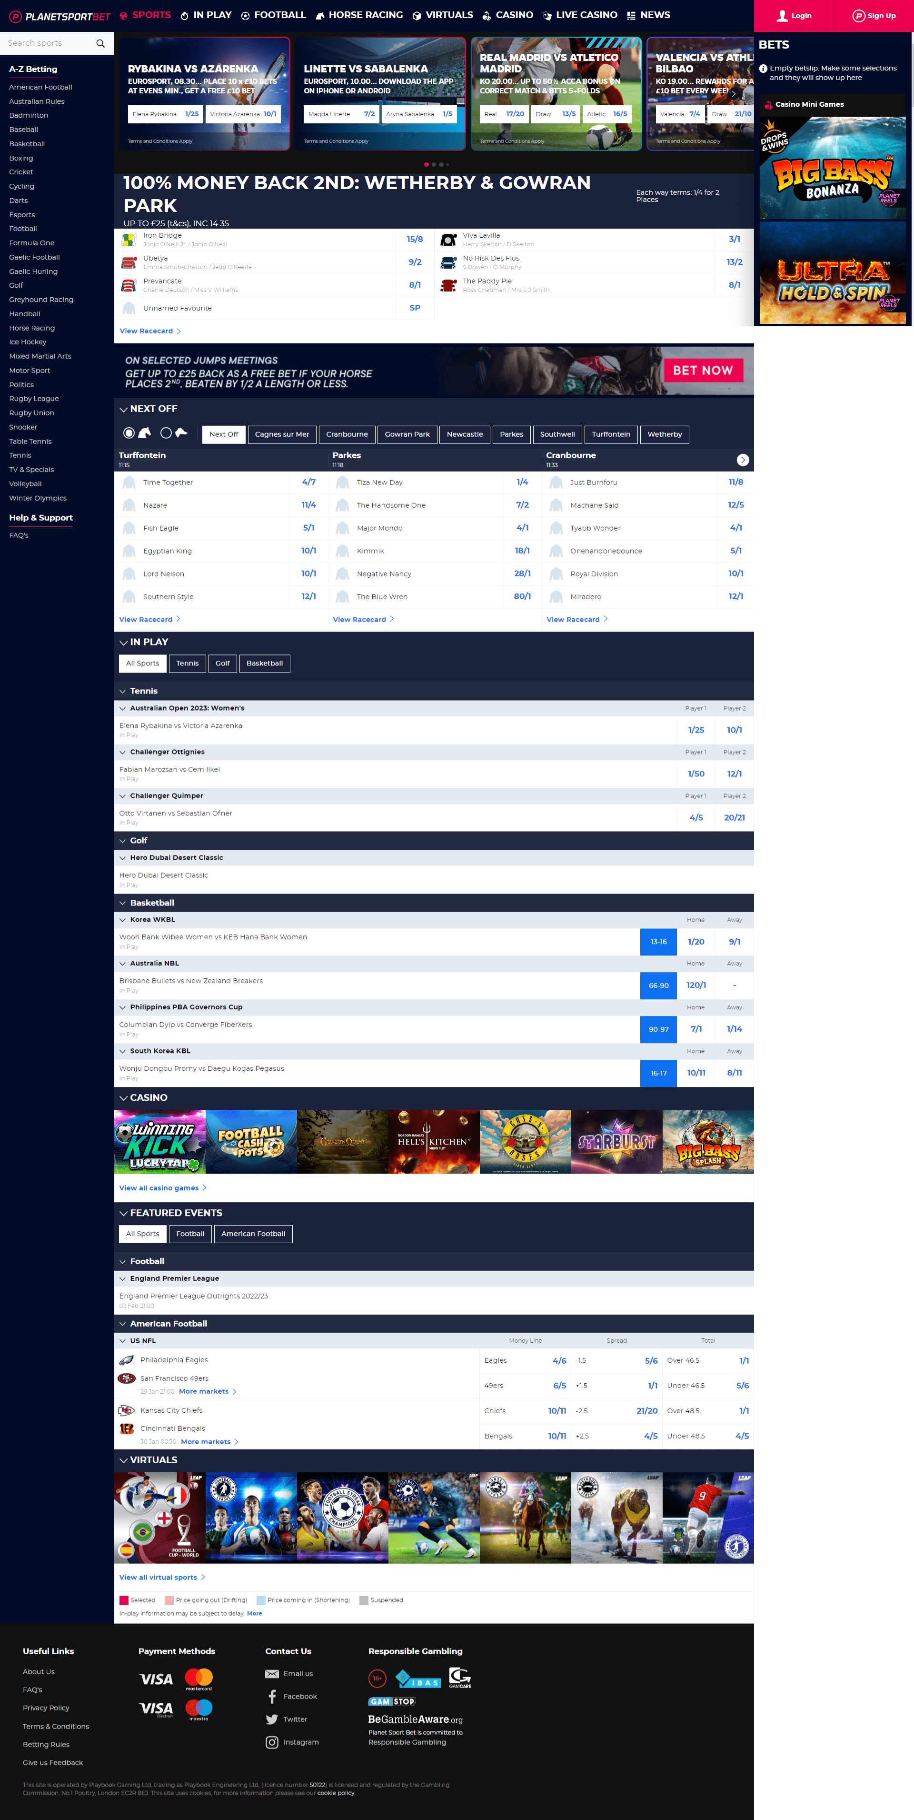The height and width of the screenshot is (1820, 914).
Task: Click the Ubetya jockey silks icon
Action: click(129, 262)
